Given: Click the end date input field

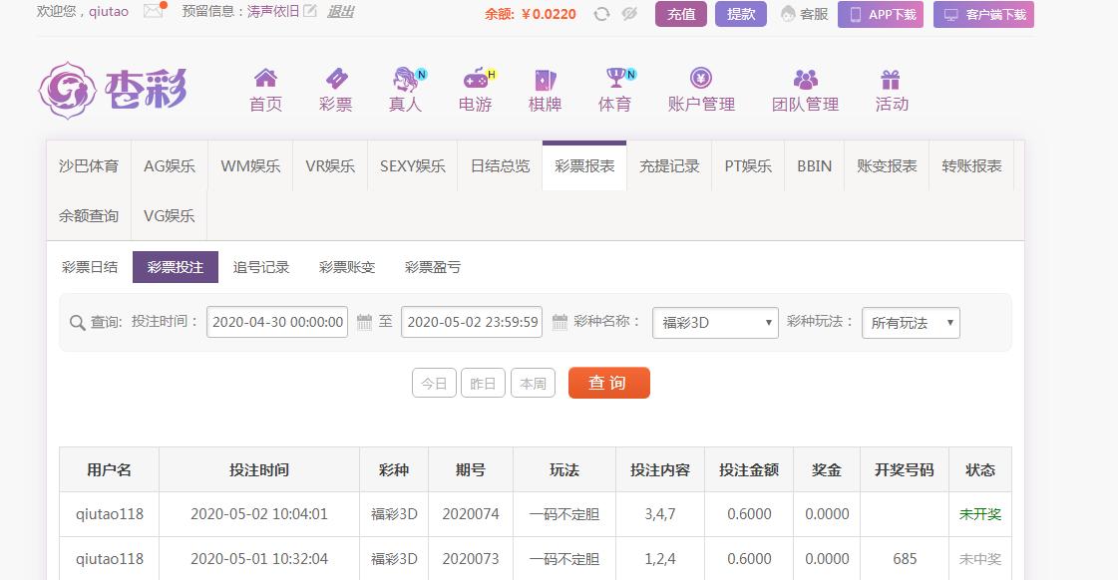Looking at the screenshot, I should (472, 322).
